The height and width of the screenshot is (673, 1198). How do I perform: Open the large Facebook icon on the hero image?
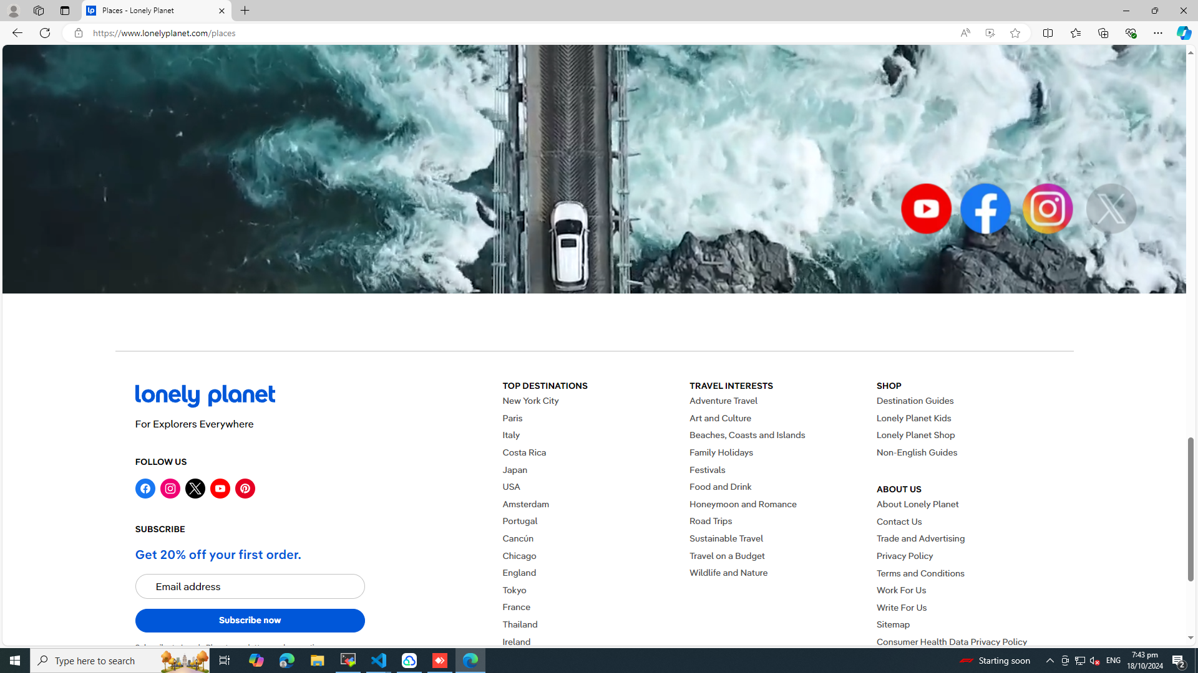(x=985, y=209)
